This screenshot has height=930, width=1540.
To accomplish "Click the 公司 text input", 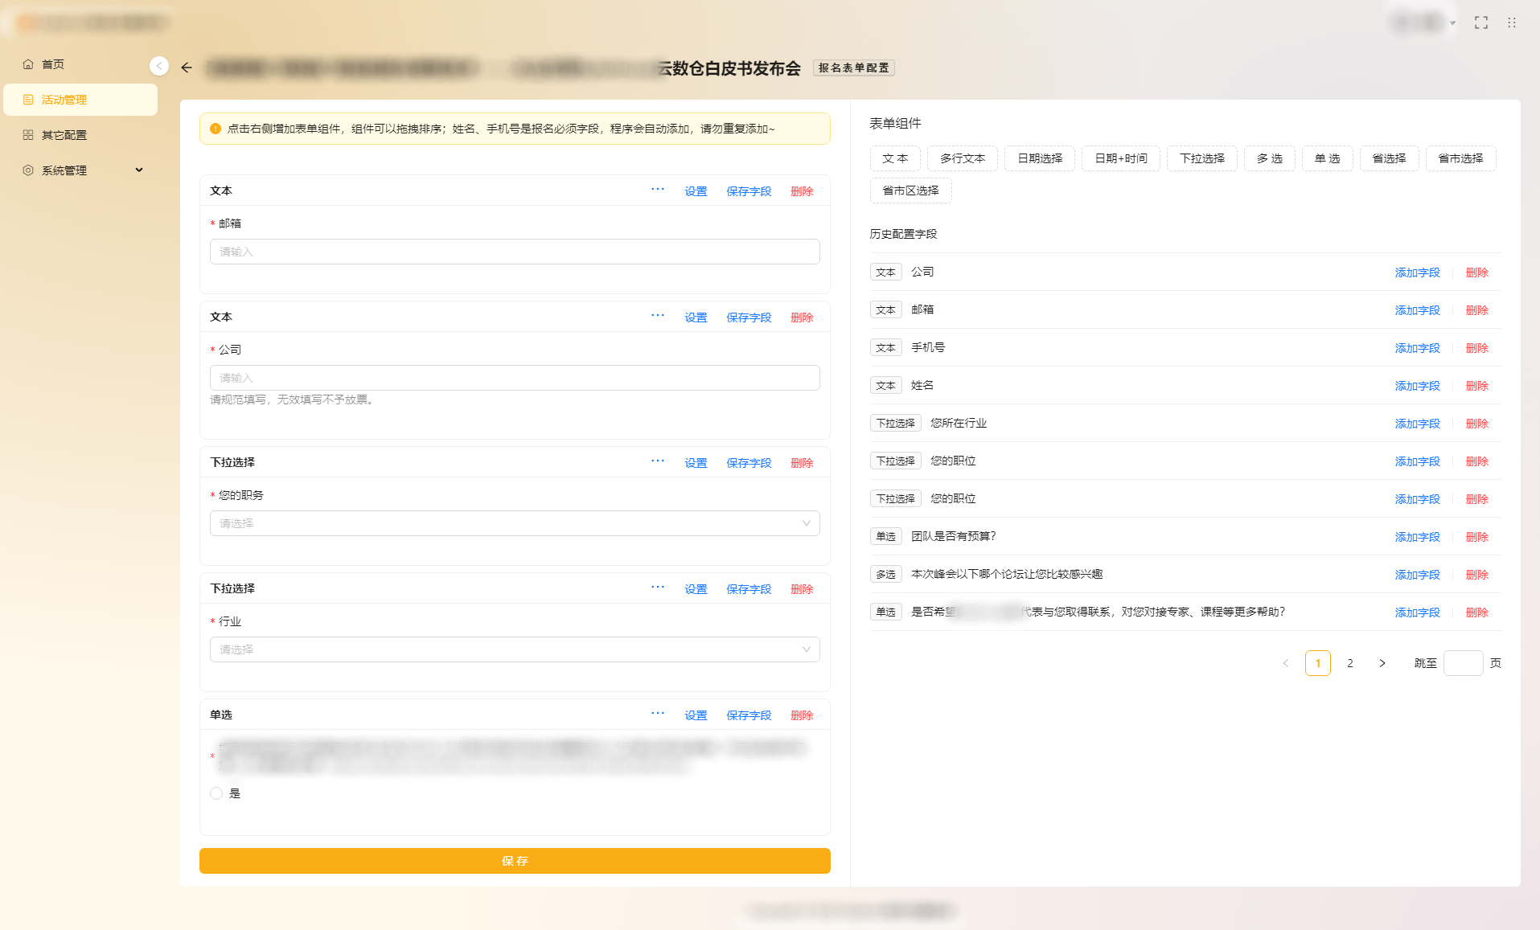I will click(515, 378).
